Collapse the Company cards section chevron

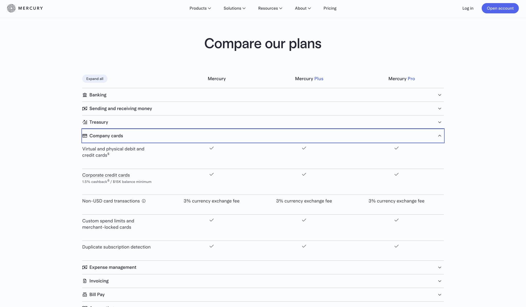point(440,136)
